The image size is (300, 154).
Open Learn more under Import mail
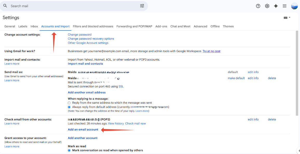(x=12, y=64)
